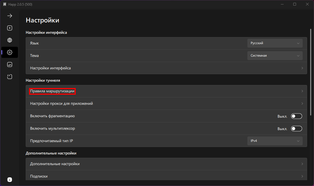The image size is (314, 186).
Task: Click the vertical scrollbar on right edge
Action: pos(311,83)
